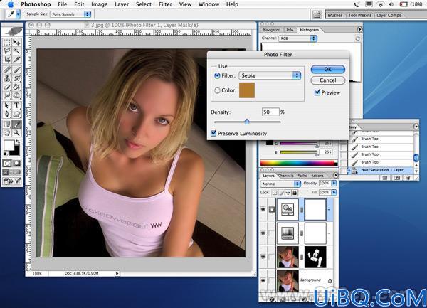Select the Custom Shape tool
This screenshot has width=427, height=308.
[x=16, y=114]
